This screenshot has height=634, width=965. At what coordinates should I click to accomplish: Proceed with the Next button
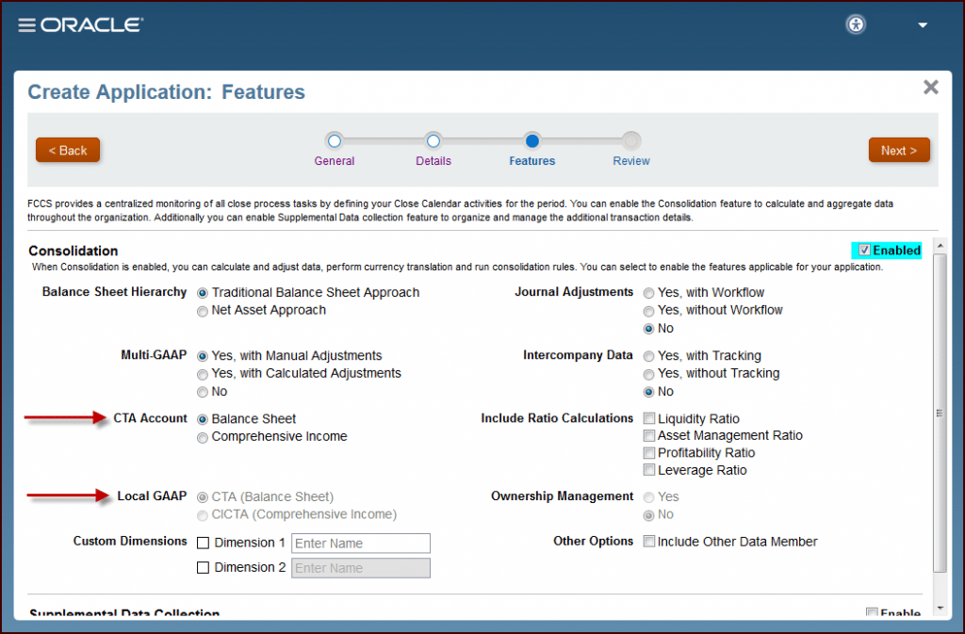898,150
